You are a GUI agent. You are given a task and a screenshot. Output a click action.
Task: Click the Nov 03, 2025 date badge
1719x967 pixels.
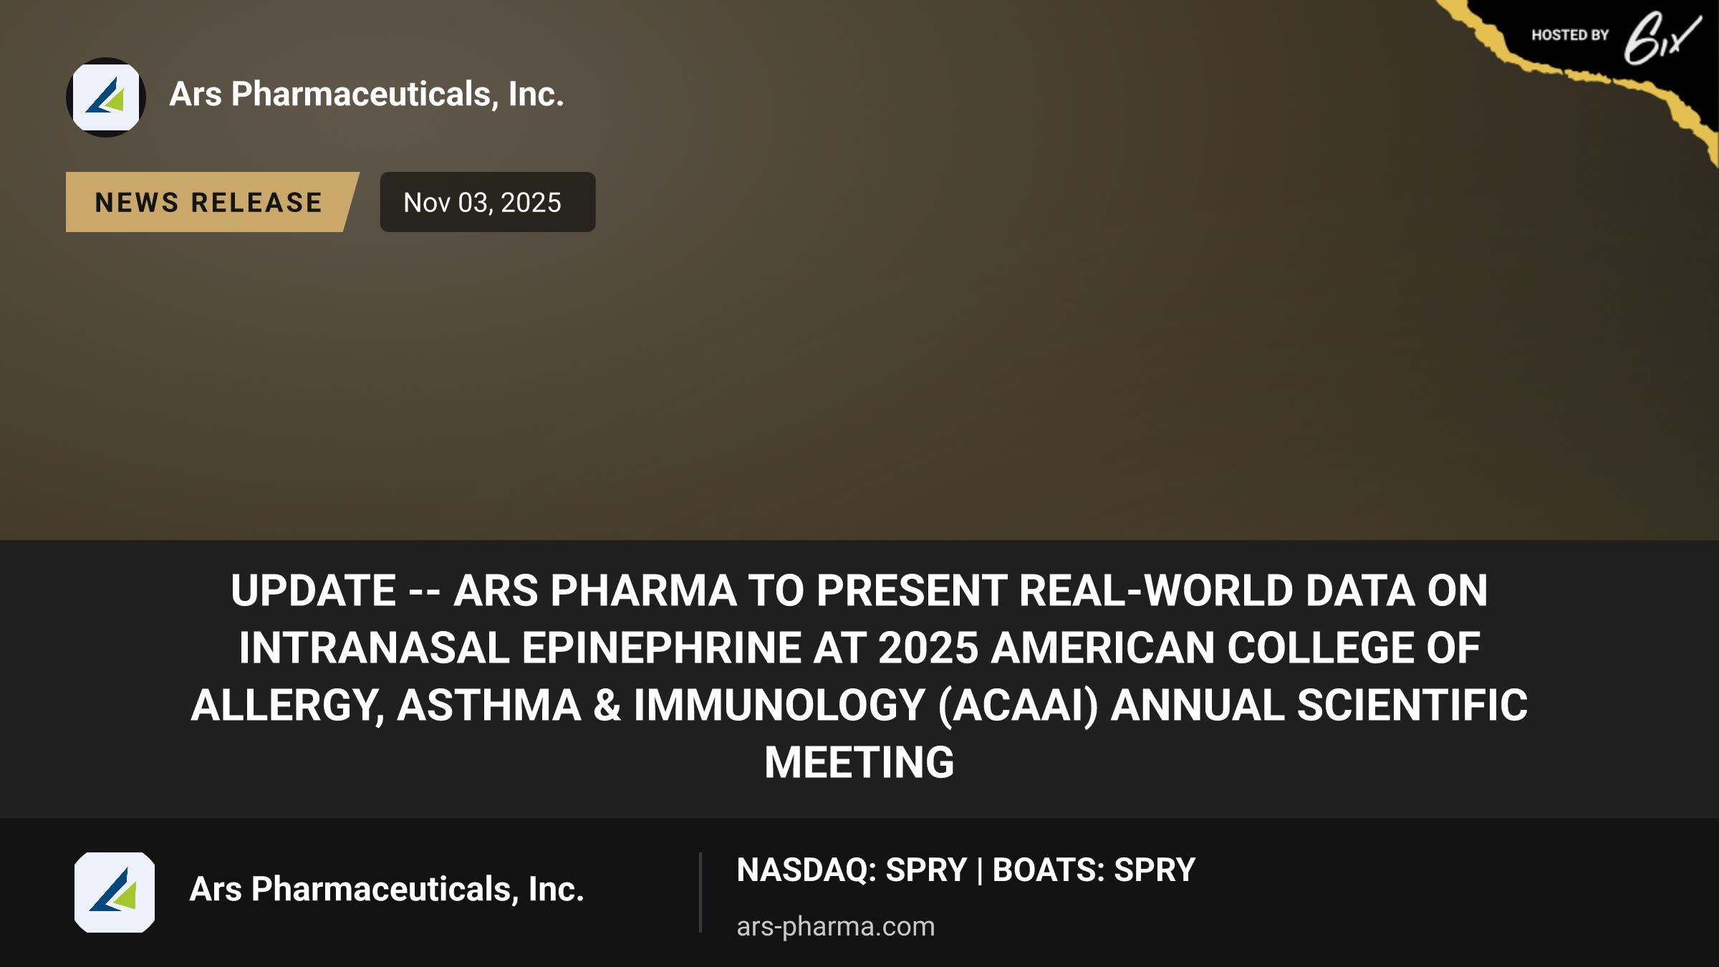487,202
